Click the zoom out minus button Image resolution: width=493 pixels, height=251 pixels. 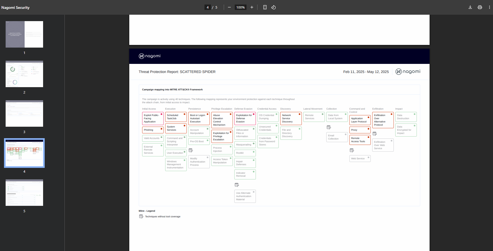pyautogui.click(x=229, y=7)
